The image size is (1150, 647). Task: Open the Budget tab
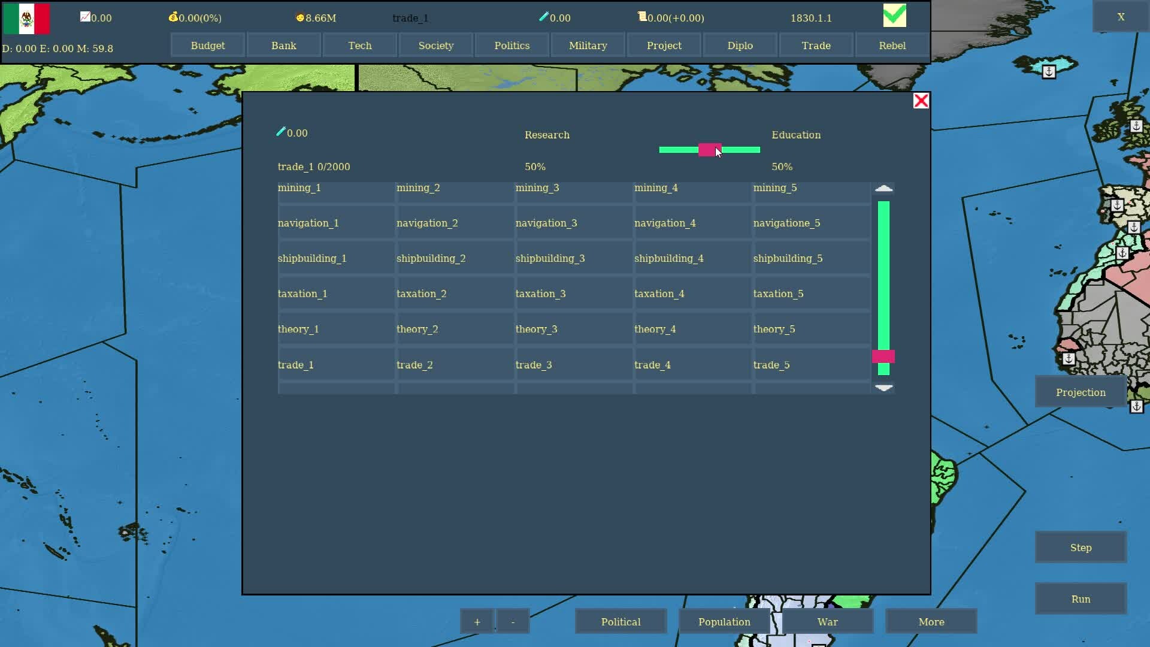click(x=208, y=46)
